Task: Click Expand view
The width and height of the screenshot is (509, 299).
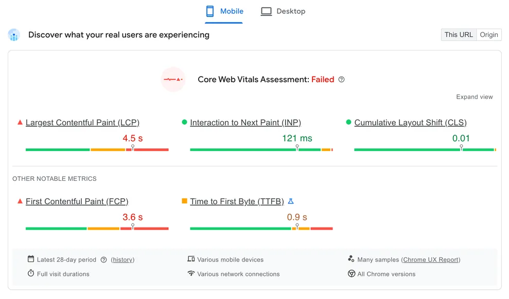Action: pyautogui.click(x=474, y=97)
